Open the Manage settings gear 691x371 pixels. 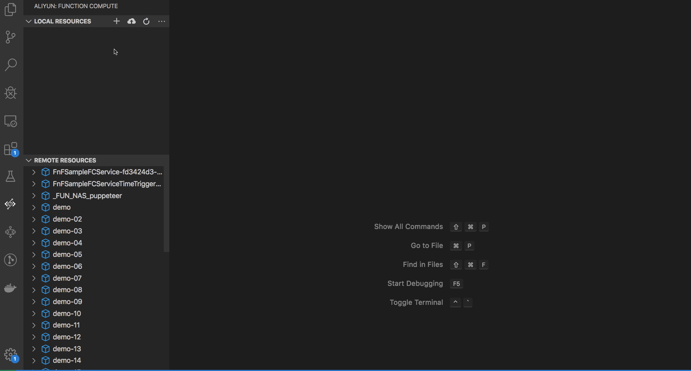click(10, 355)
